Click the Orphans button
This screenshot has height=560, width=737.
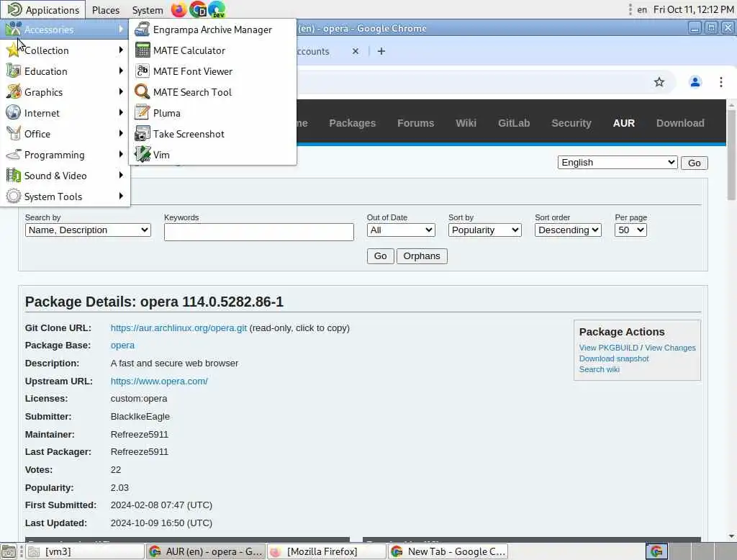[422, 256]
